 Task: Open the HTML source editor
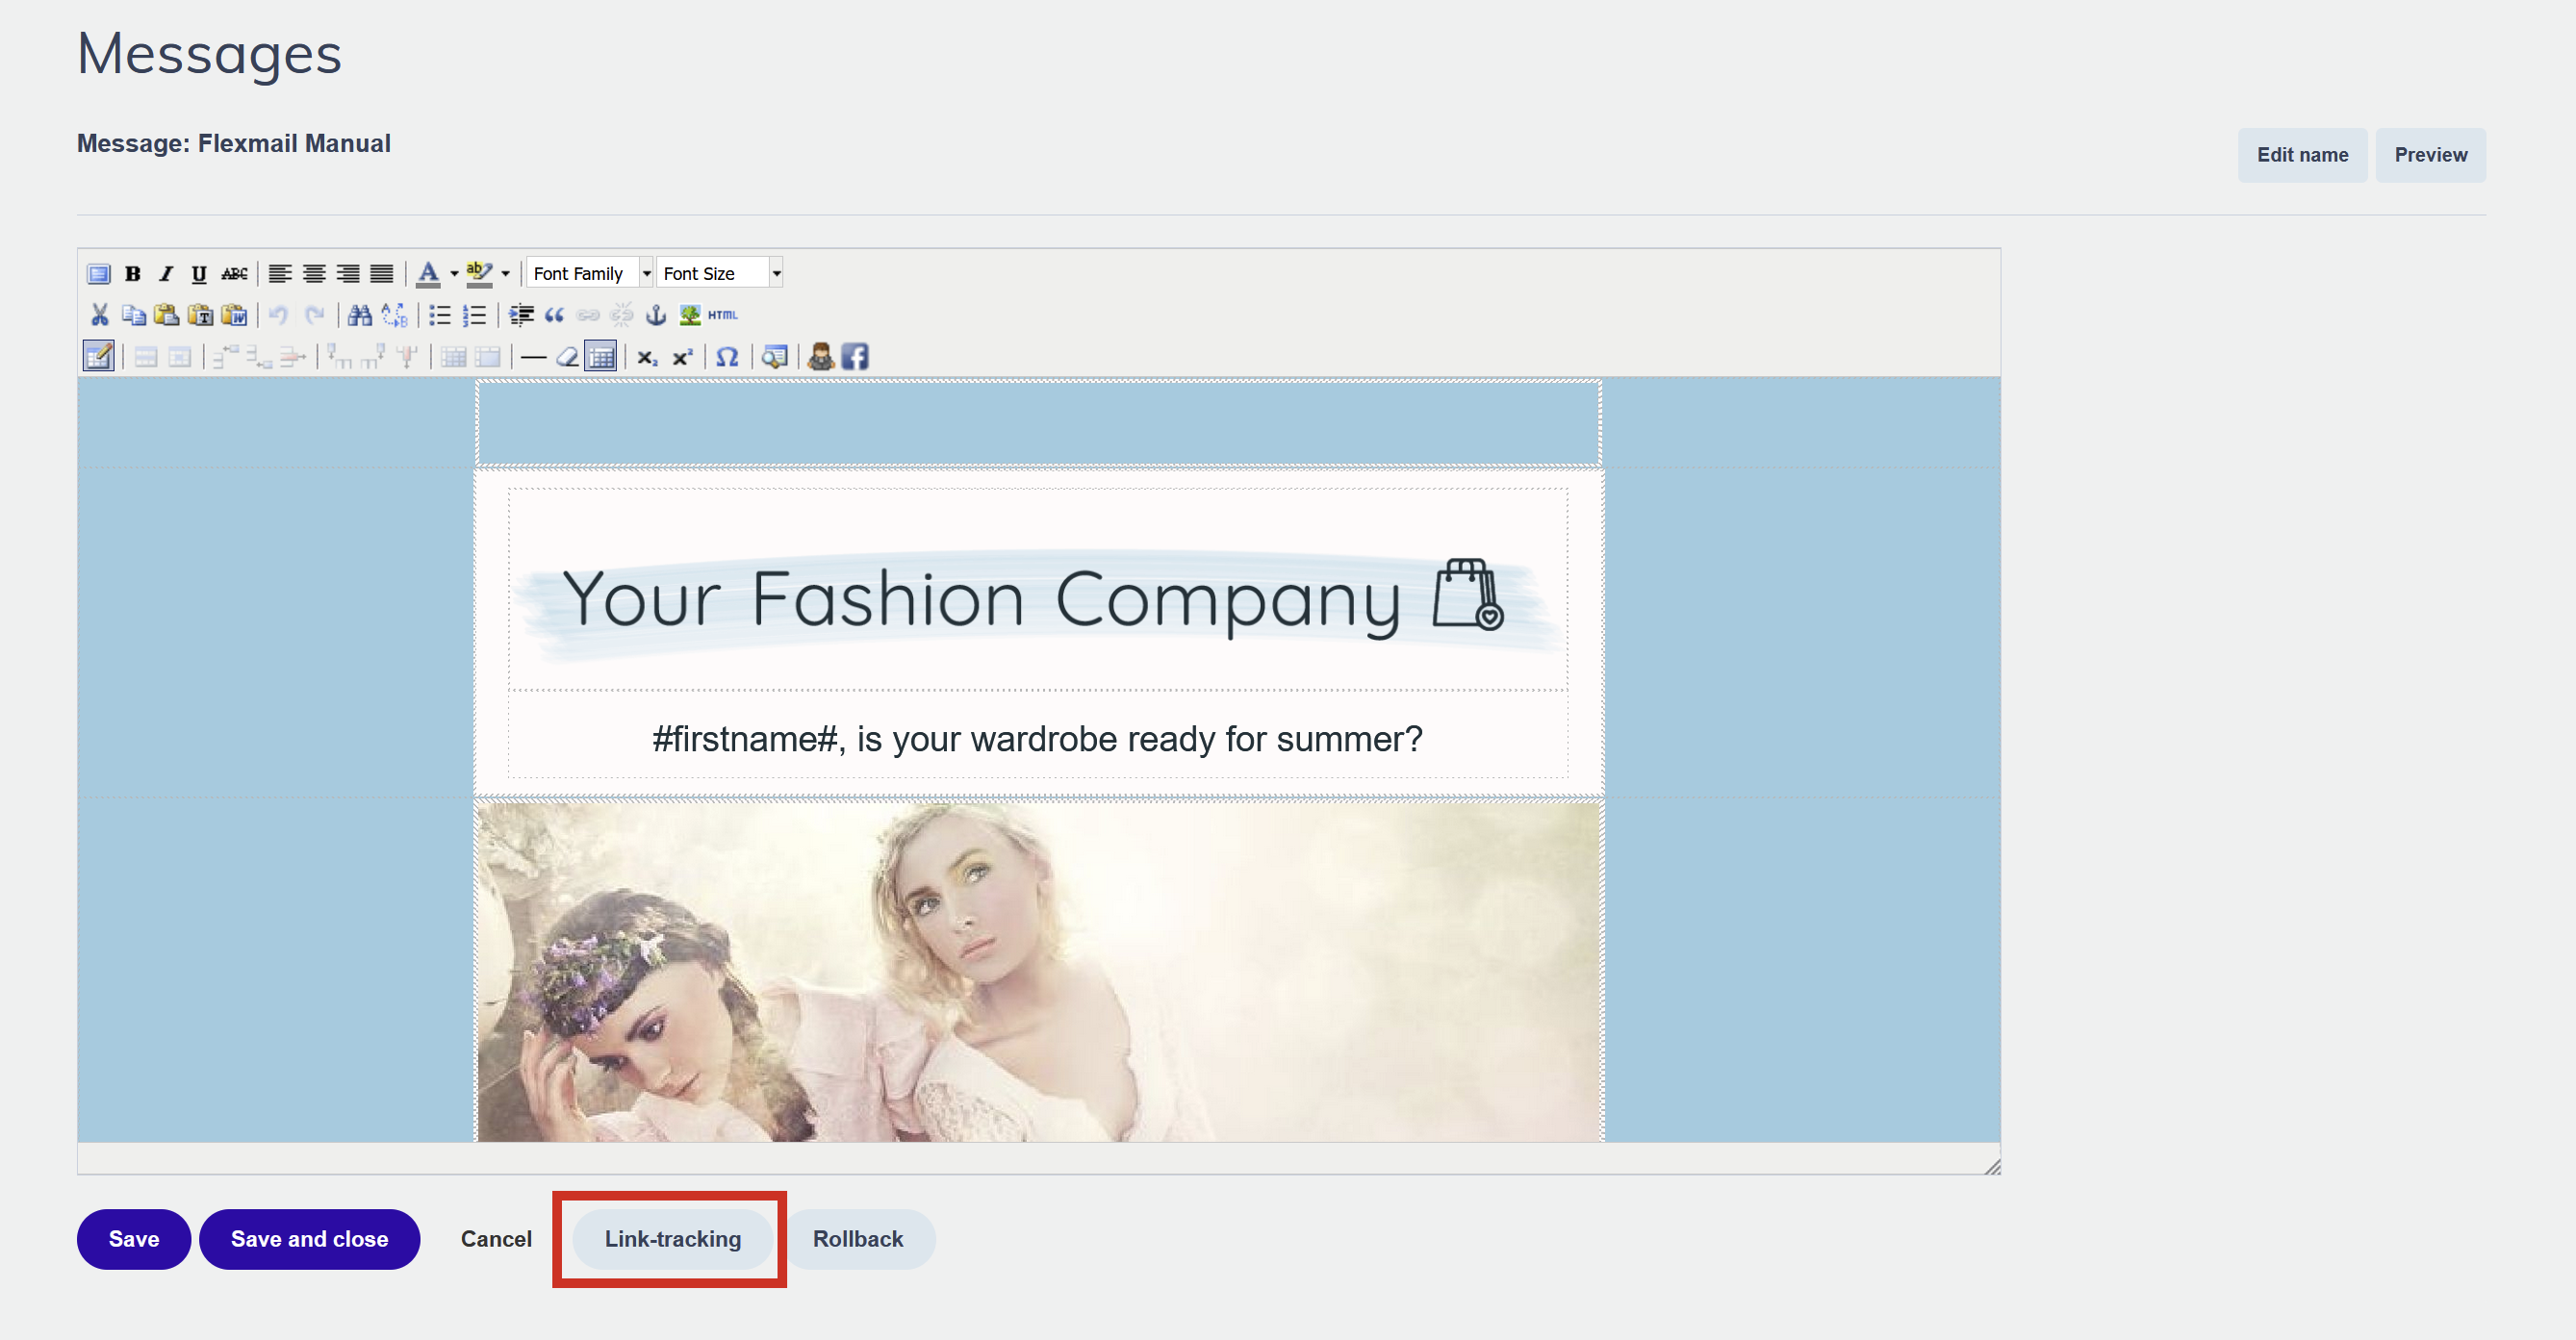723,316
